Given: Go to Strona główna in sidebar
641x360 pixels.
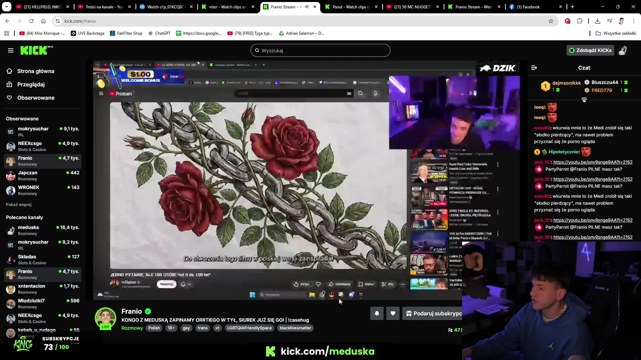Looking at the screenshot, I should [36, 71].
